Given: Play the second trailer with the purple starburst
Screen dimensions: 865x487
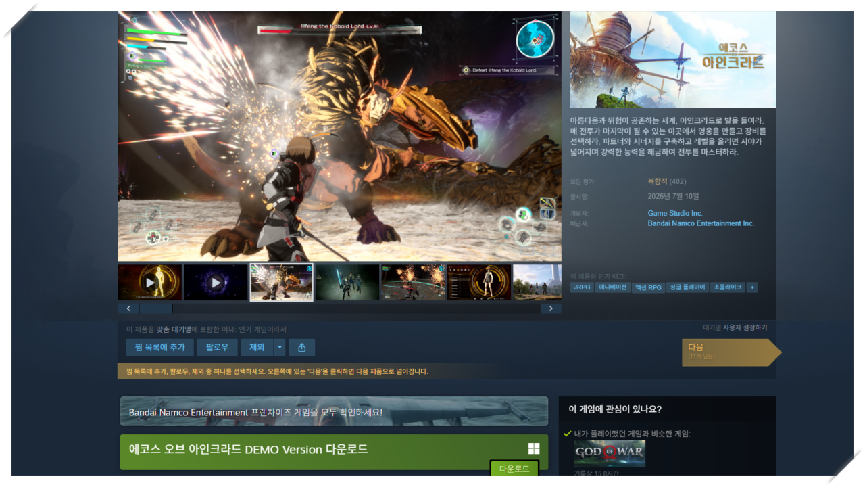Looking at the screenshot, I should (216, 283).
